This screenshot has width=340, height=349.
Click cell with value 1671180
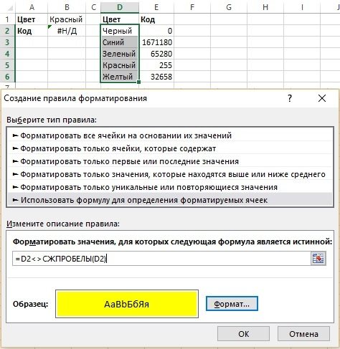coord(156,42)
